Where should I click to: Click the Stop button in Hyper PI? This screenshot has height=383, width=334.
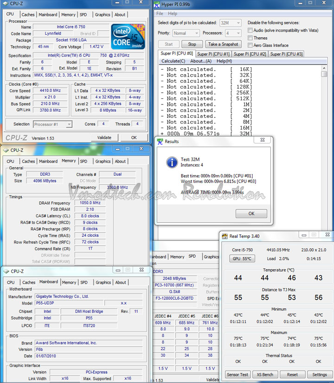click(192, 44)
